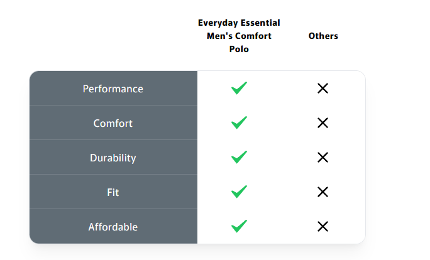Select the Fit row label
Viewport: 430px width, 260px height.
pyautogui.click(x=113, y=192)
